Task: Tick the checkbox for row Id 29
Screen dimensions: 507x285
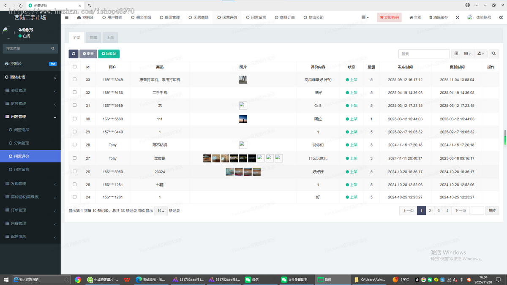Action: [x=75, y=132]
